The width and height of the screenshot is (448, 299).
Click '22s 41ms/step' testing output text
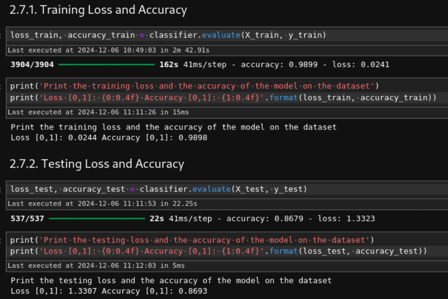[x=181, y=218]
